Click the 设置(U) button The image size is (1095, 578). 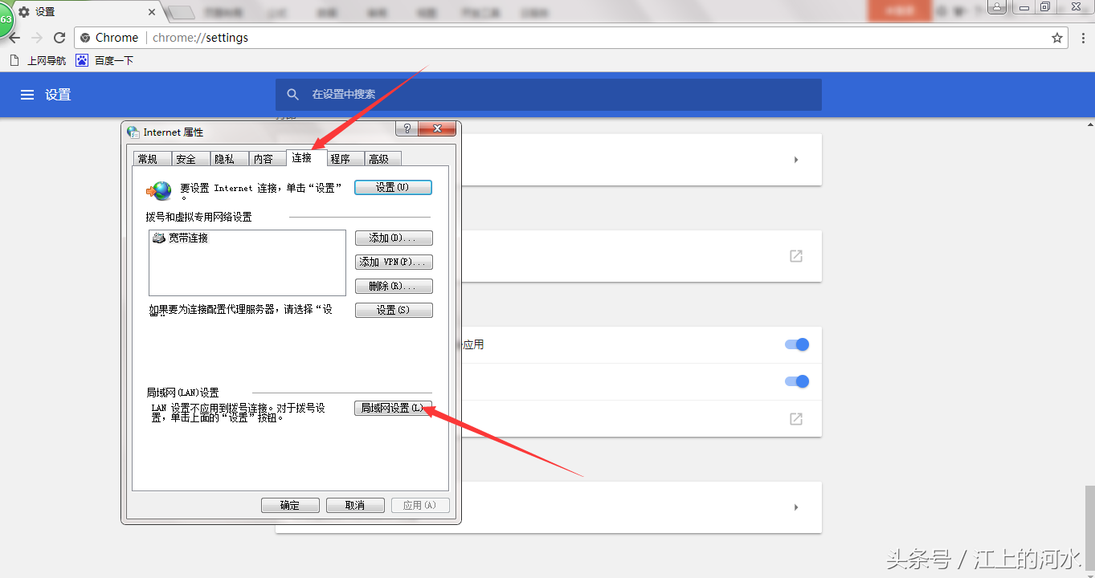(393, 187)
